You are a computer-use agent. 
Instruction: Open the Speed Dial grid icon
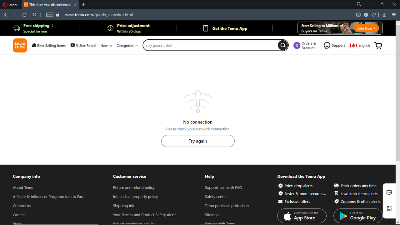click(34, 15)
